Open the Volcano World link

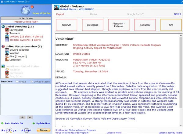pyautogui.click(x=114, y=133)
